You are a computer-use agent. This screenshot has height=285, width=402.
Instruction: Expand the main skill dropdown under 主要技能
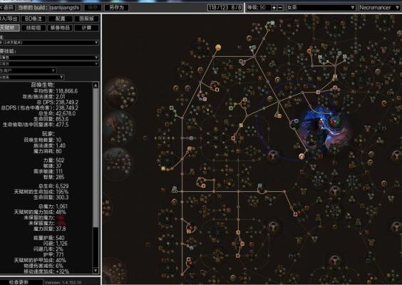tap(48, 58)
